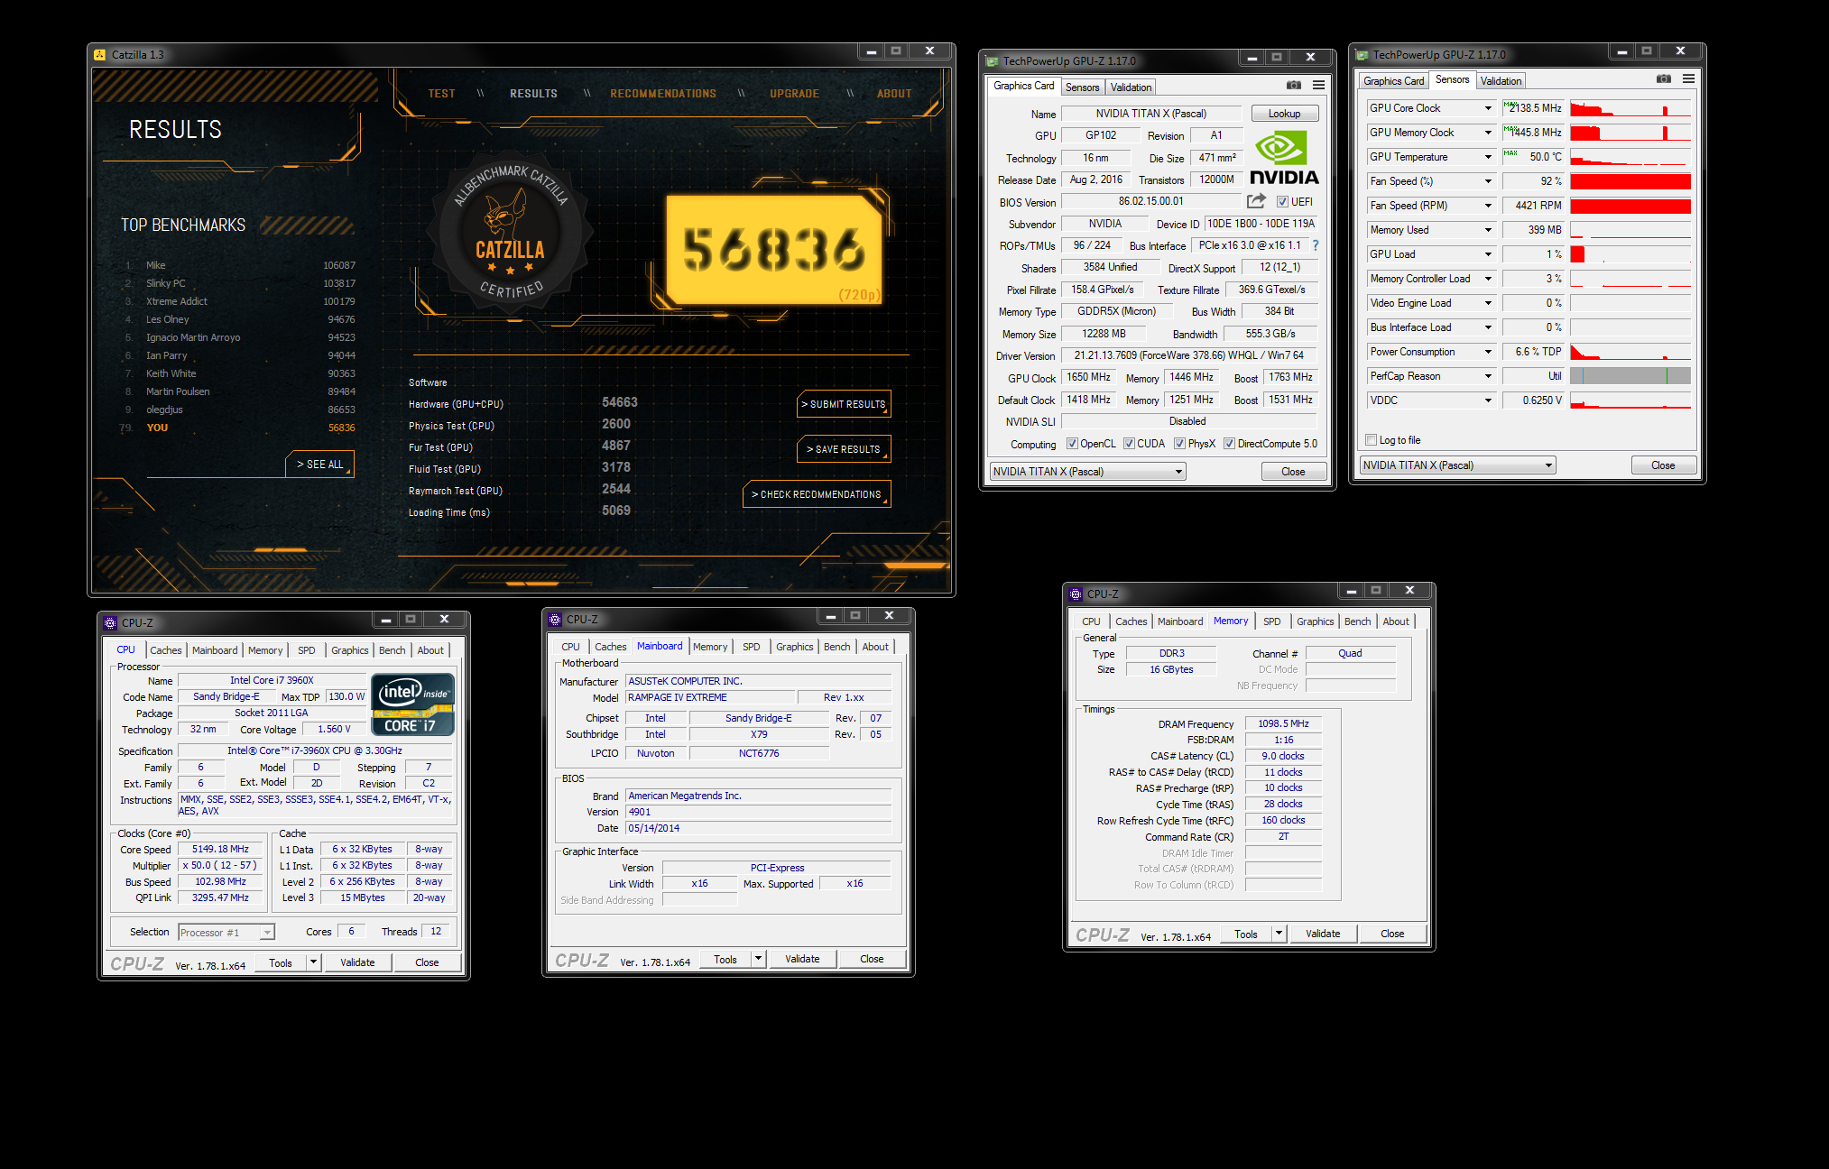1829x1169 pixels.
Task: Click Close button in GPU-Z Sensors window
Action: click(1663, 465)
